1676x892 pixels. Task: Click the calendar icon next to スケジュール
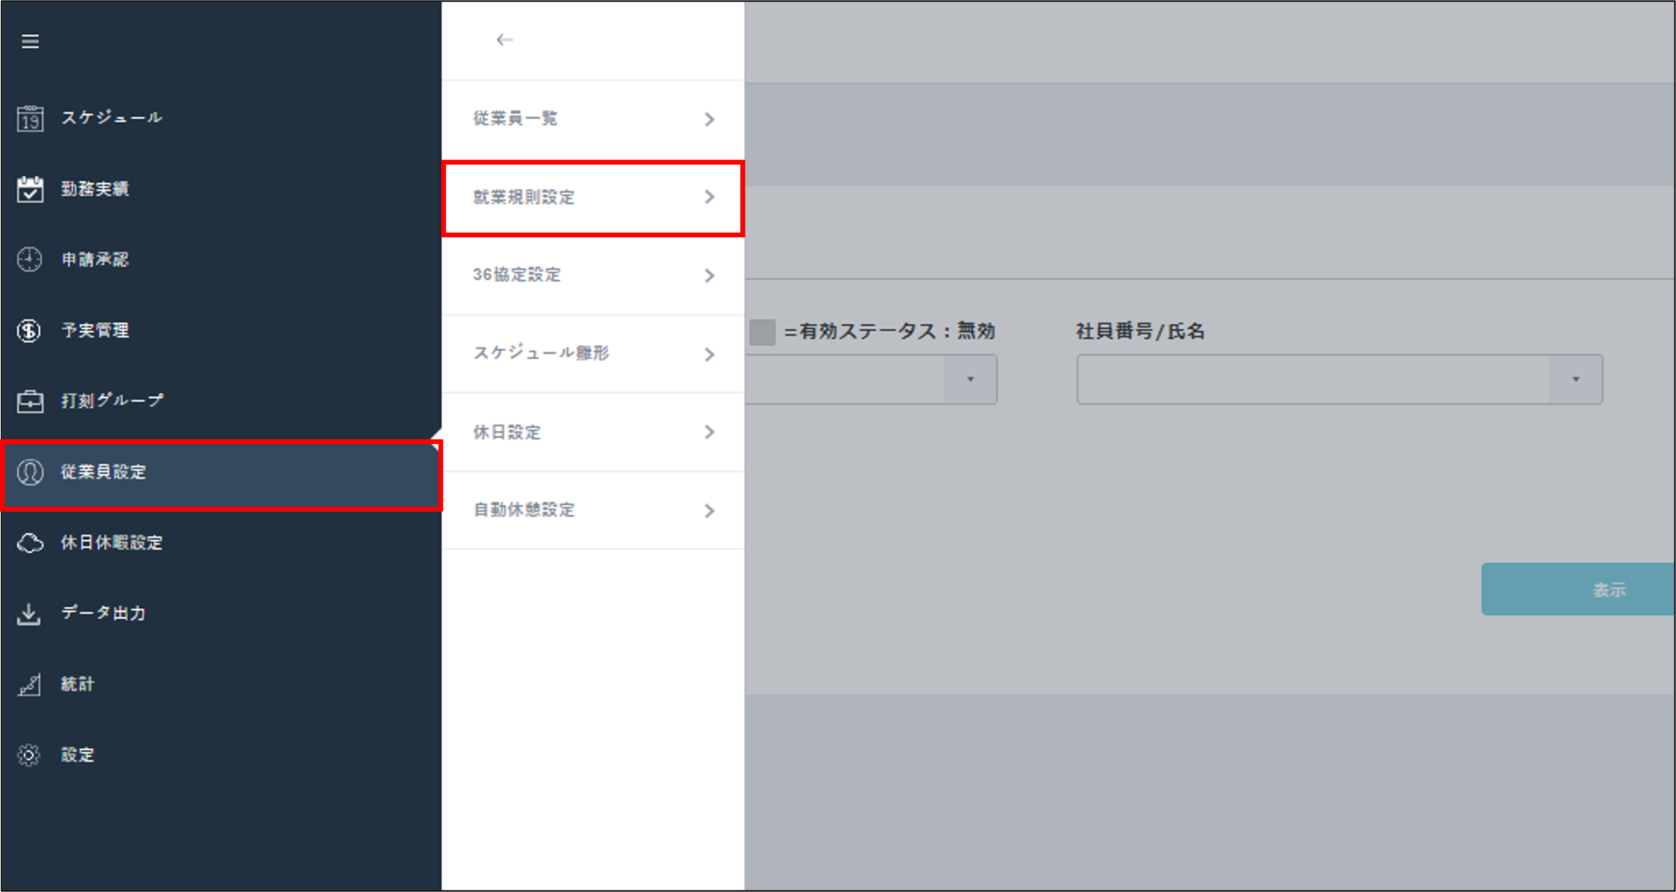pyautogui.click(x=30, y=118)
